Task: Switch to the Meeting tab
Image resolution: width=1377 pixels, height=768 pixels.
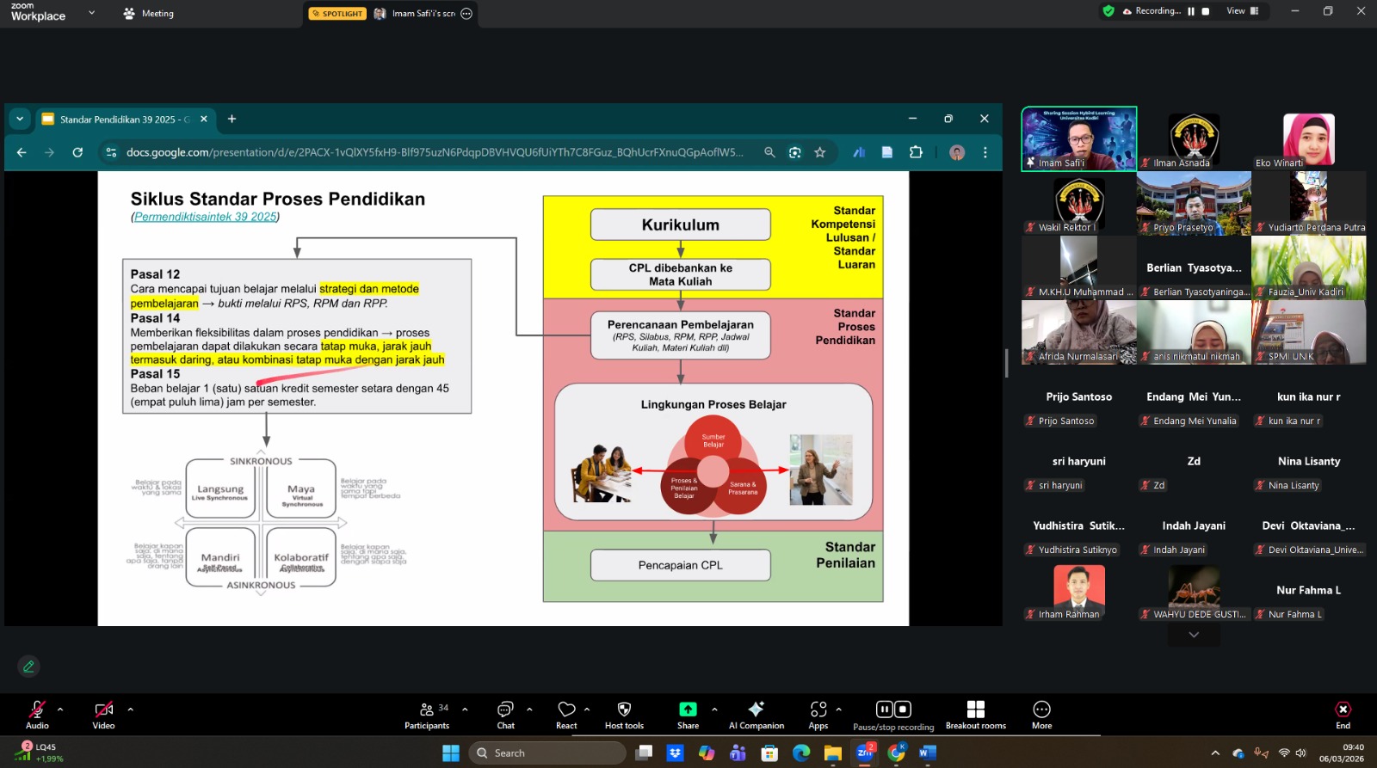Action: pos(149,14)
